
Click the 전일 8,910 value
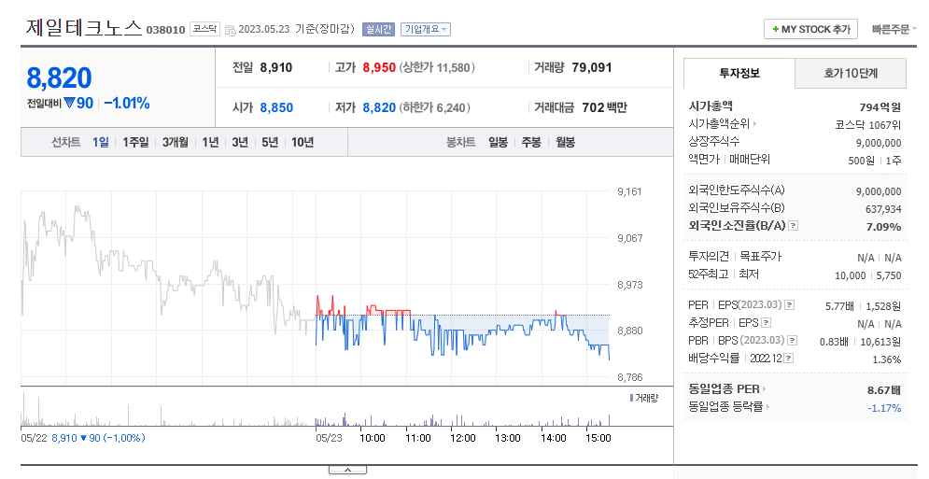tap(276, 67)
